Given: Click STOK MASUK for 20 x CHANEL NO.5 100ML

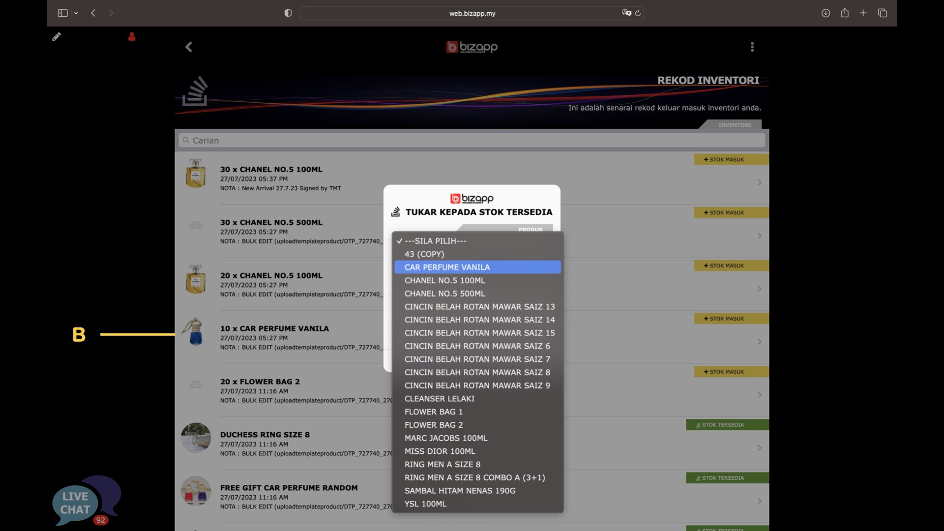Looking at the screenshot, I should [731, 265].
